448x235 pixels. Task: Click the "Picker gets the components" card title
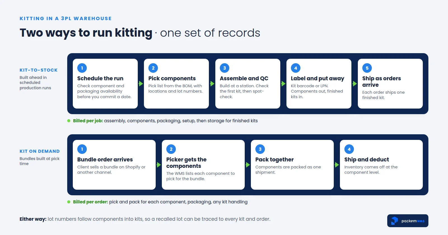click(x=186, y=163)
